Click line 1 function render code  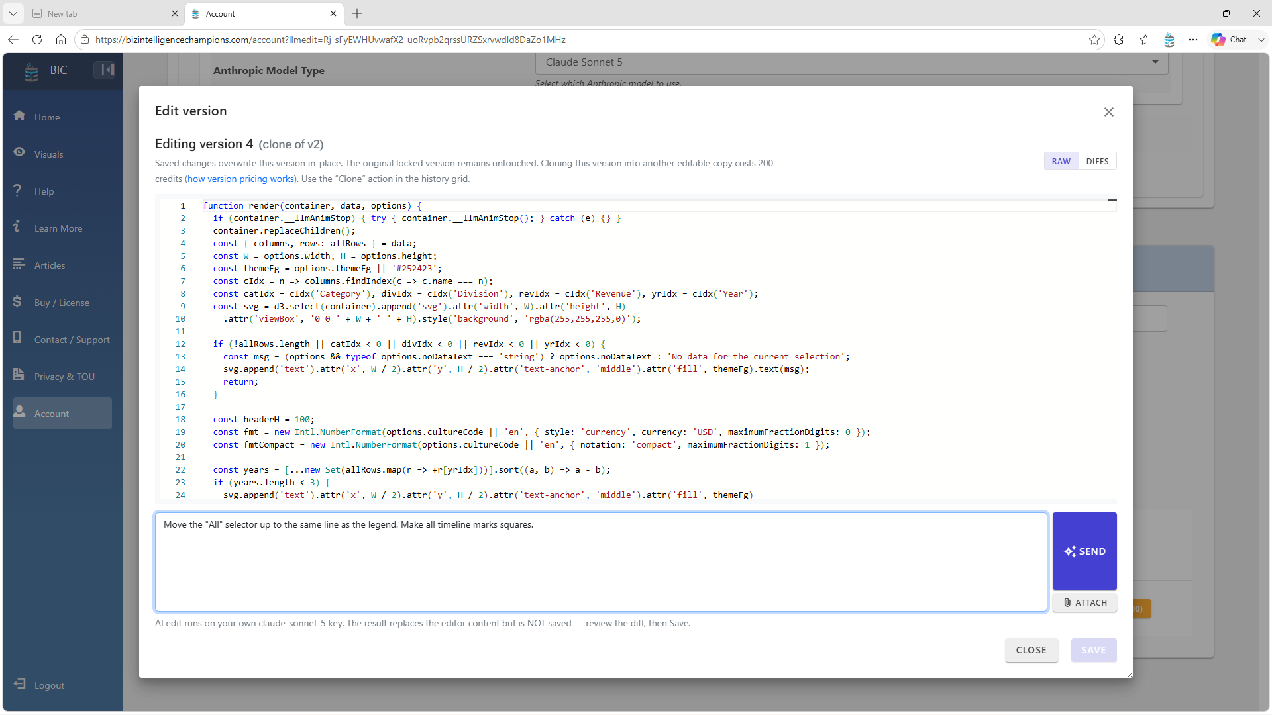click(312, 206)
